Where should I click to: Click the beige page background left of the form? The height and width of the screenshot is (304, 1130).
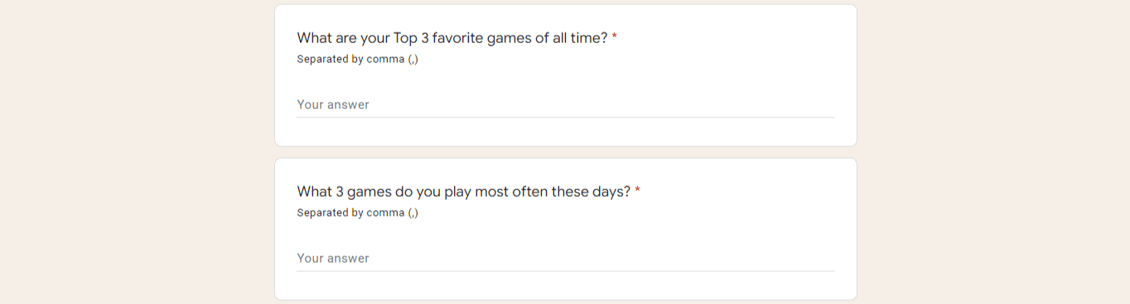click(137, 152)
